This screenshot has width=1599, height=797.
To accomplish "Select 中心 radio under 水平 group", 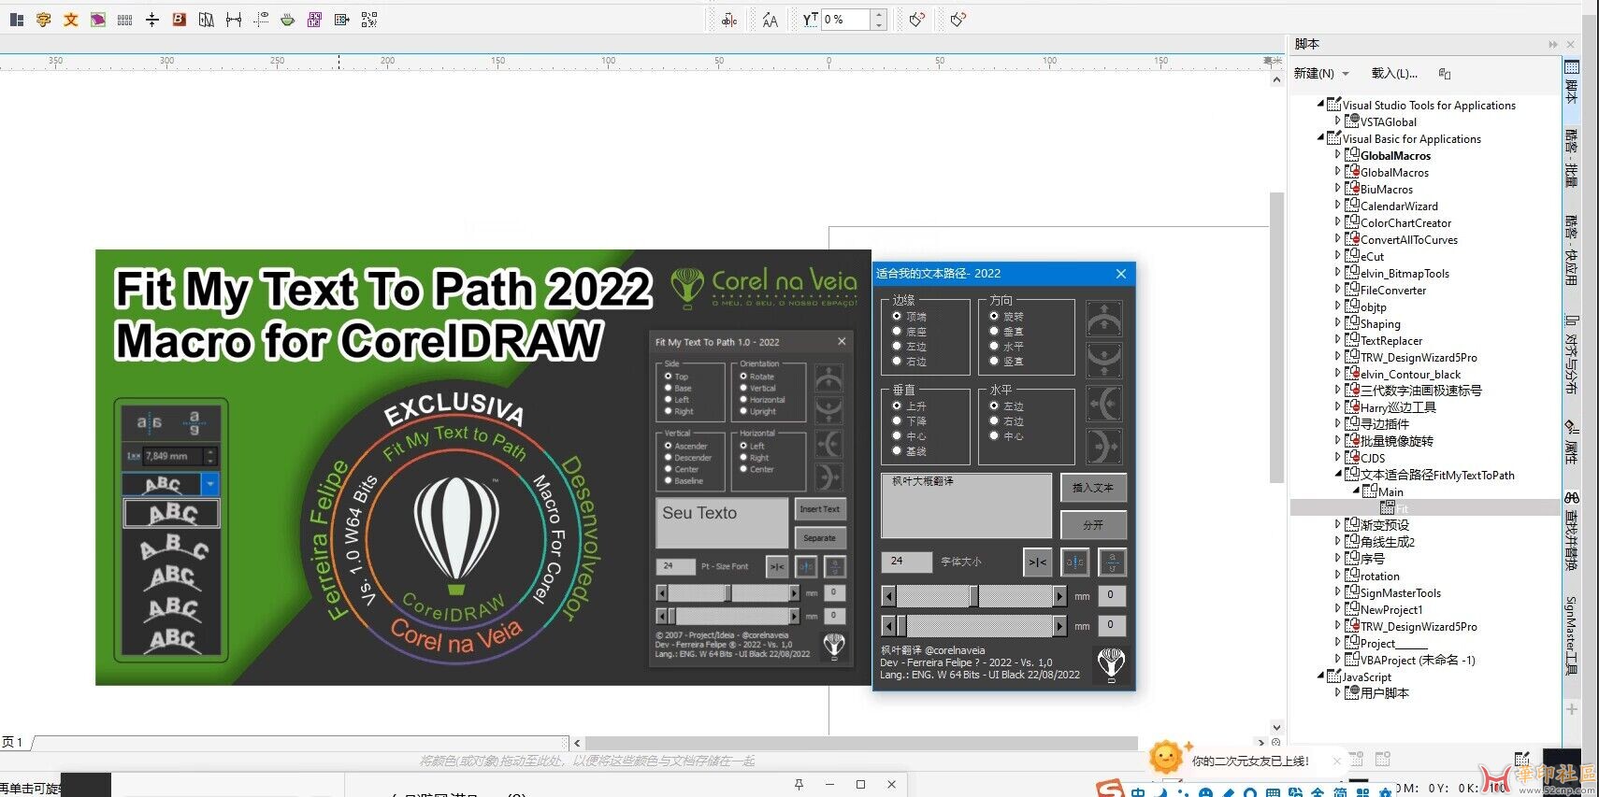I will [994, 435].
